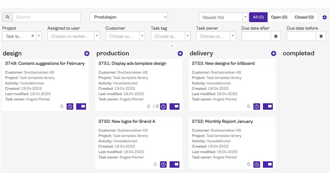Screen dimensions: 330x173
Task: Select the Closed (0) tab
Action: [304, 17]
